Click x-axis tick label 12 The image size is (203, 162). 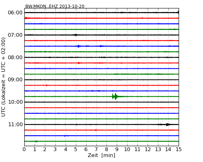click(148, 150)
